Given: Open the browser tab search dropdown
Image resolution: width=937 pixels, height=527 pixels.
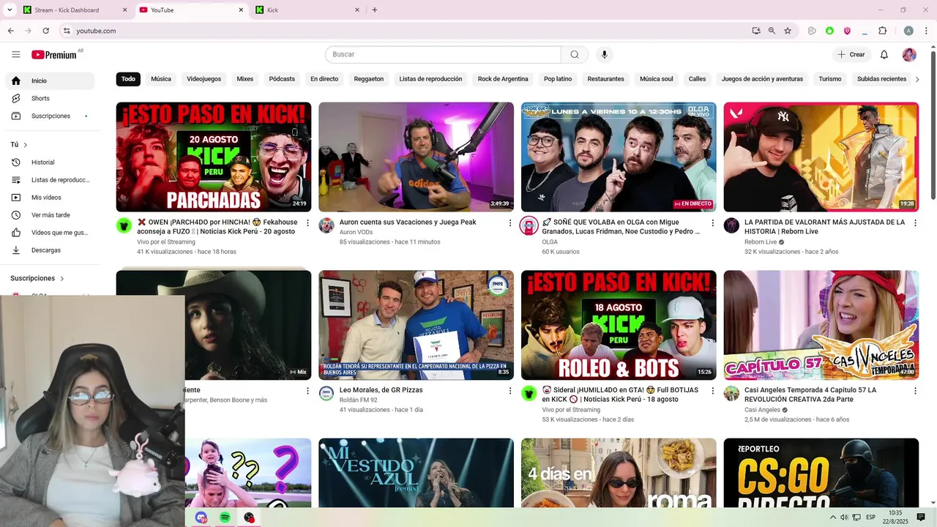Looking at the screenshot, I should tap(10, 10).
